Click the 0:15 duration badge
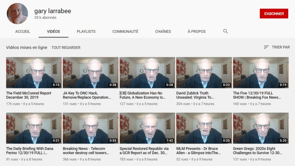 tap(56, 85)
